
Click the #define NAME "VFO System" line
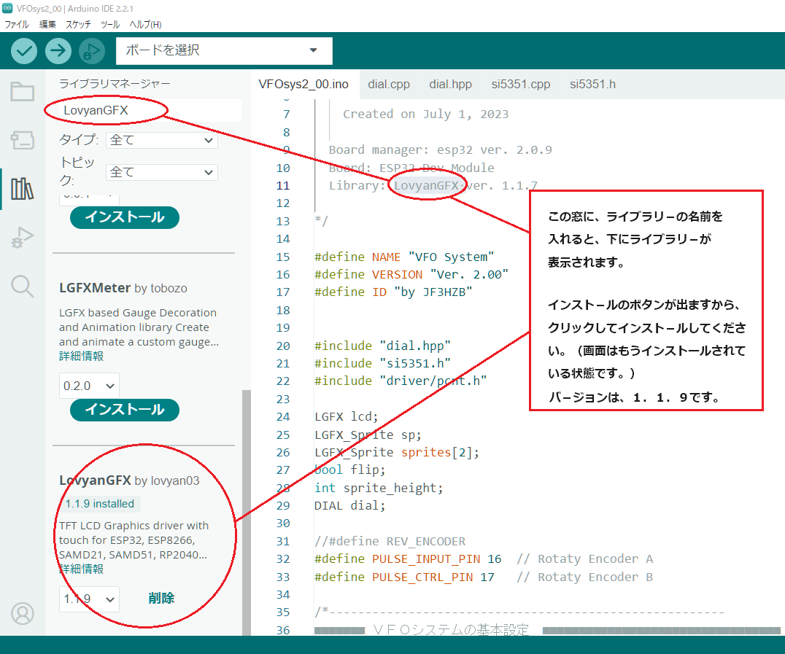[404, 257]
